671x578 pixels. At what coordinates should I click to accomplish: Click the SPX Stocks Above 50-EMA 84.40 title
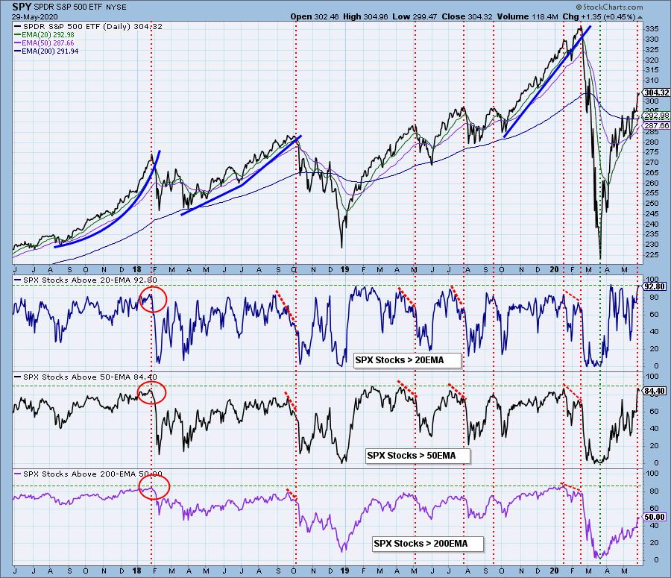90,377
